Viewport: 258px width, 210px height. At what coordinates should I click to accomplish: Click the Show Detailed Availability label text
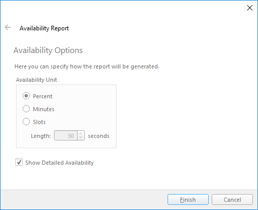[x=60, y=163]
